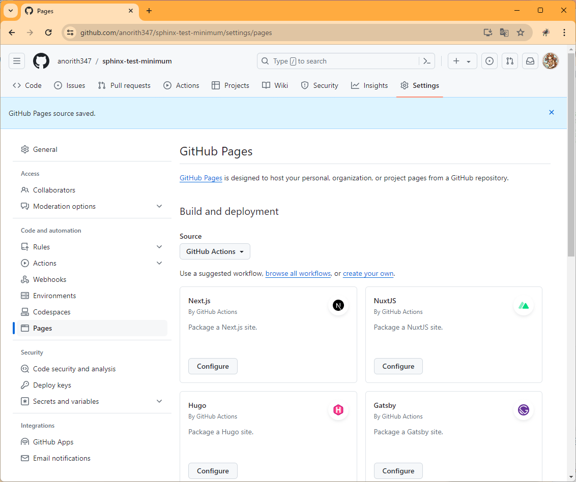Expand Moderation options in sidebar
The image size is (576, 482).
pyautogui.click(x=159, y=206)
